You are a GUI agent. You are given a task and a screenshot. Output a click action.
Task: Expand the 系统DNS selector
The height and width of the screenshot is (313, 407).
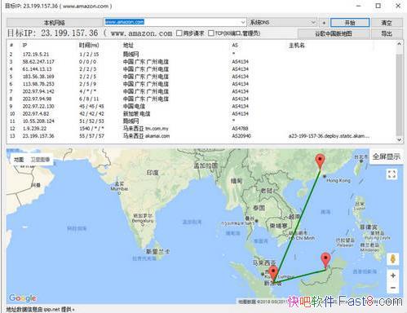click(313, 22)
